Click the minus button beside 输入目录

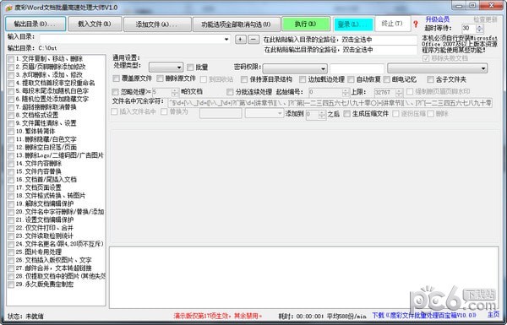pyautogui.click(x=253, y=40)
